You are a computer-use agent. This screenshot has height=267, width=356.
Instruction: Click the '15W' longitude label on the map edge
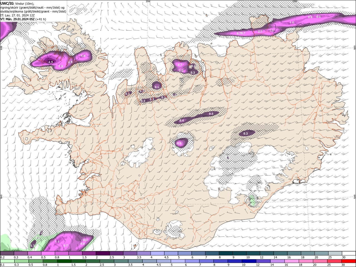pyautogui.click(x=295, y=1)
